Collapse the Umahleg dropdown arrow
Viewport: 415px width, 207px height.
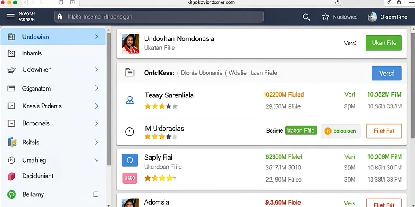[96, 160]
